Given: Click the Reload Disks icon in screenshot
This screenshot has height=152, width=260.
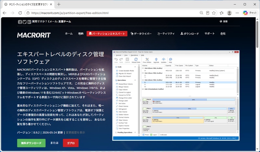Looking at the screenshot, I should 136,60.
